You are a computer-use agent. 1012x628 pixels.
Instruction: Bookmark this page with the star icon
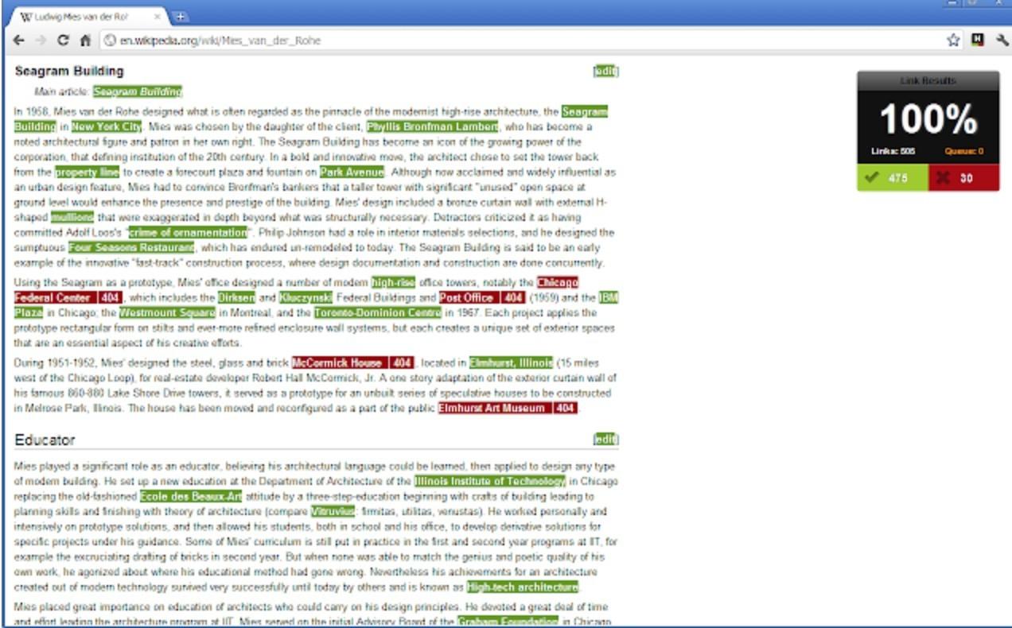point(953,40)
